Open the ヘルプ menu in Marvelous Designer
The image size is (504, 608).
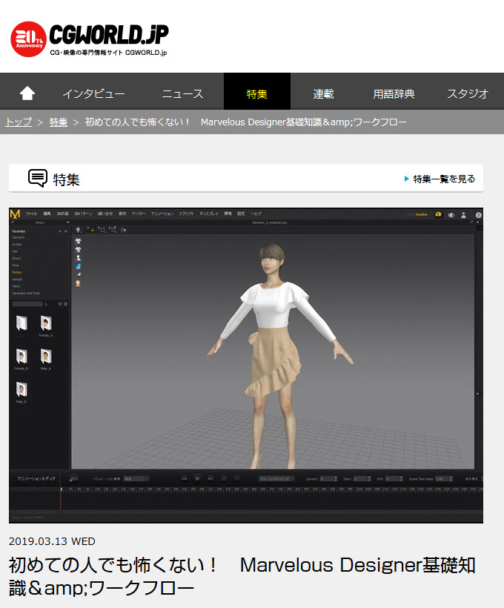click(x=256, y=214)
